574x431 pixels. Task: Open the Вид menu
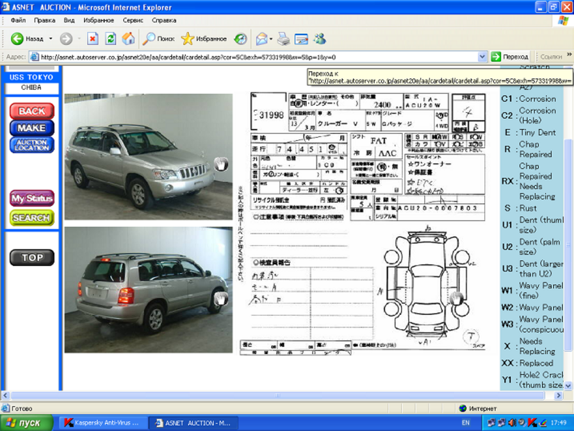69,20
